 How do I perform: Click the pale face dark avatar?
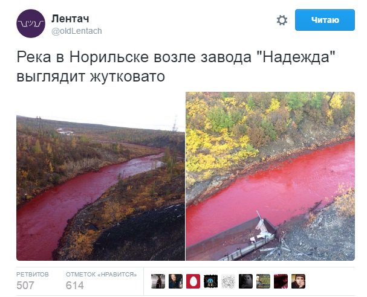[245, 281]
